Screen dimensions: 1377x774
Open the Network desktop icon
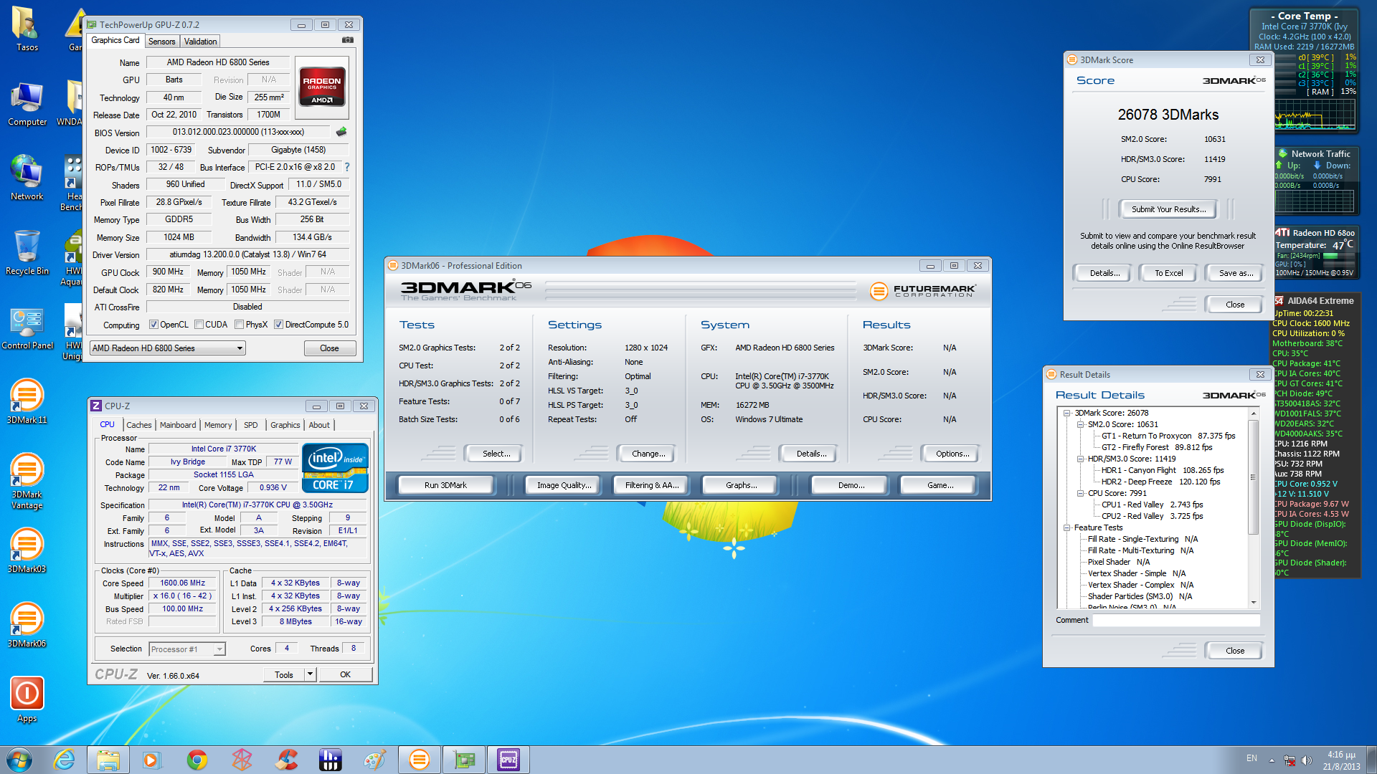(x=27, y=178)
